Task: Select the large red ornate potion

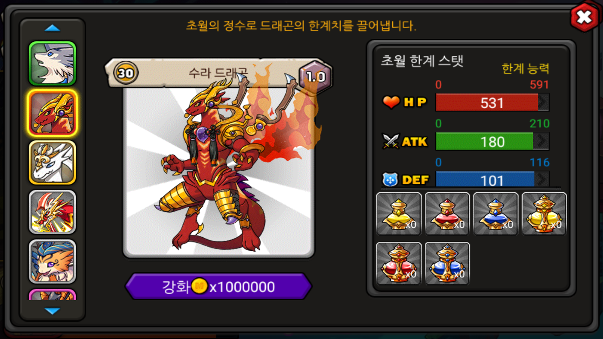Action: point(399,263)
